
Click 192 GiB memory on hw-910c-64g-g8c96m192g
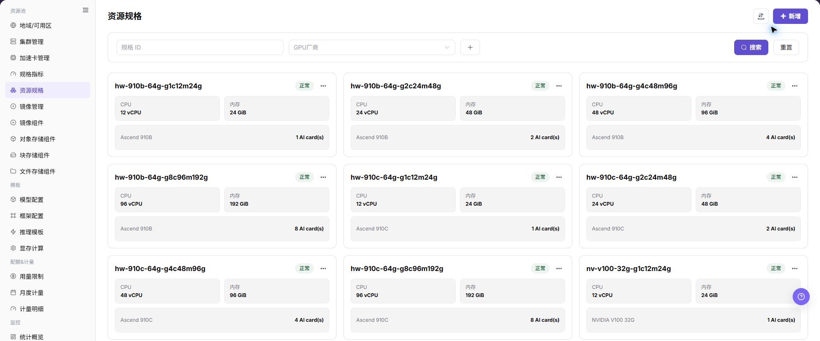tap(475, 295)
